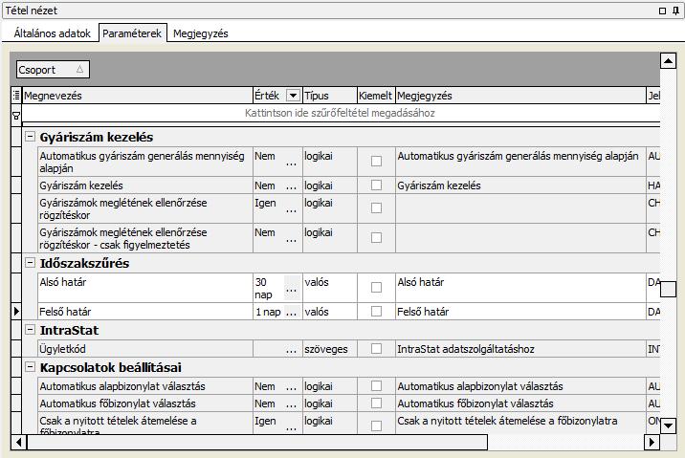Pin the Tétel nézet panel
This screenshot has width=685, height=458.
[675, 11]
